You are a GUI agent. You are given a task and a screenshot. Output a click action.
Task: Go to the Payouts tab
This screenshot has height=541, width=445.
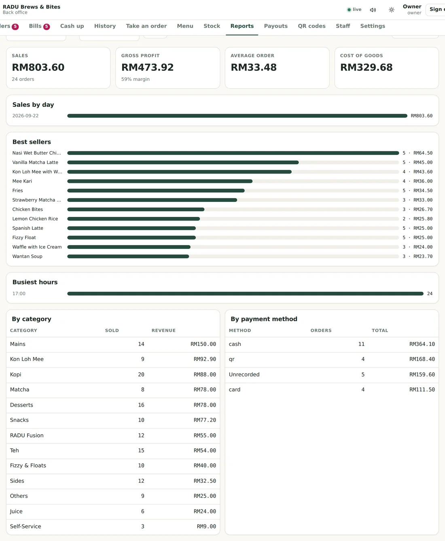(275, 26)
